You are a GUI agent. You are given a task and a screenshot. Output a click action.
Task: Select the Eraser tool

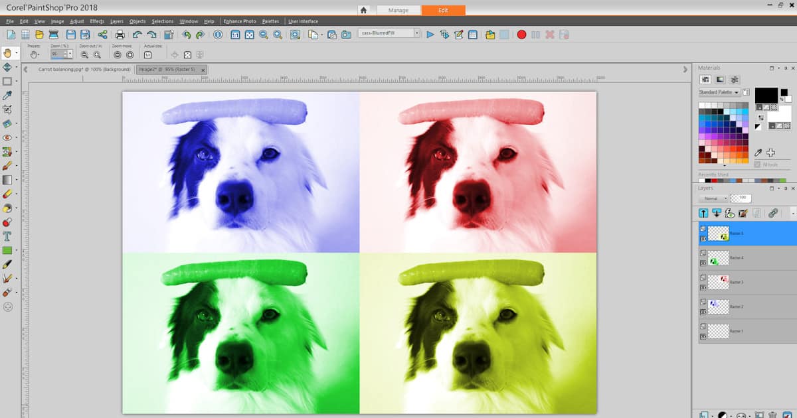pos(9,192)
